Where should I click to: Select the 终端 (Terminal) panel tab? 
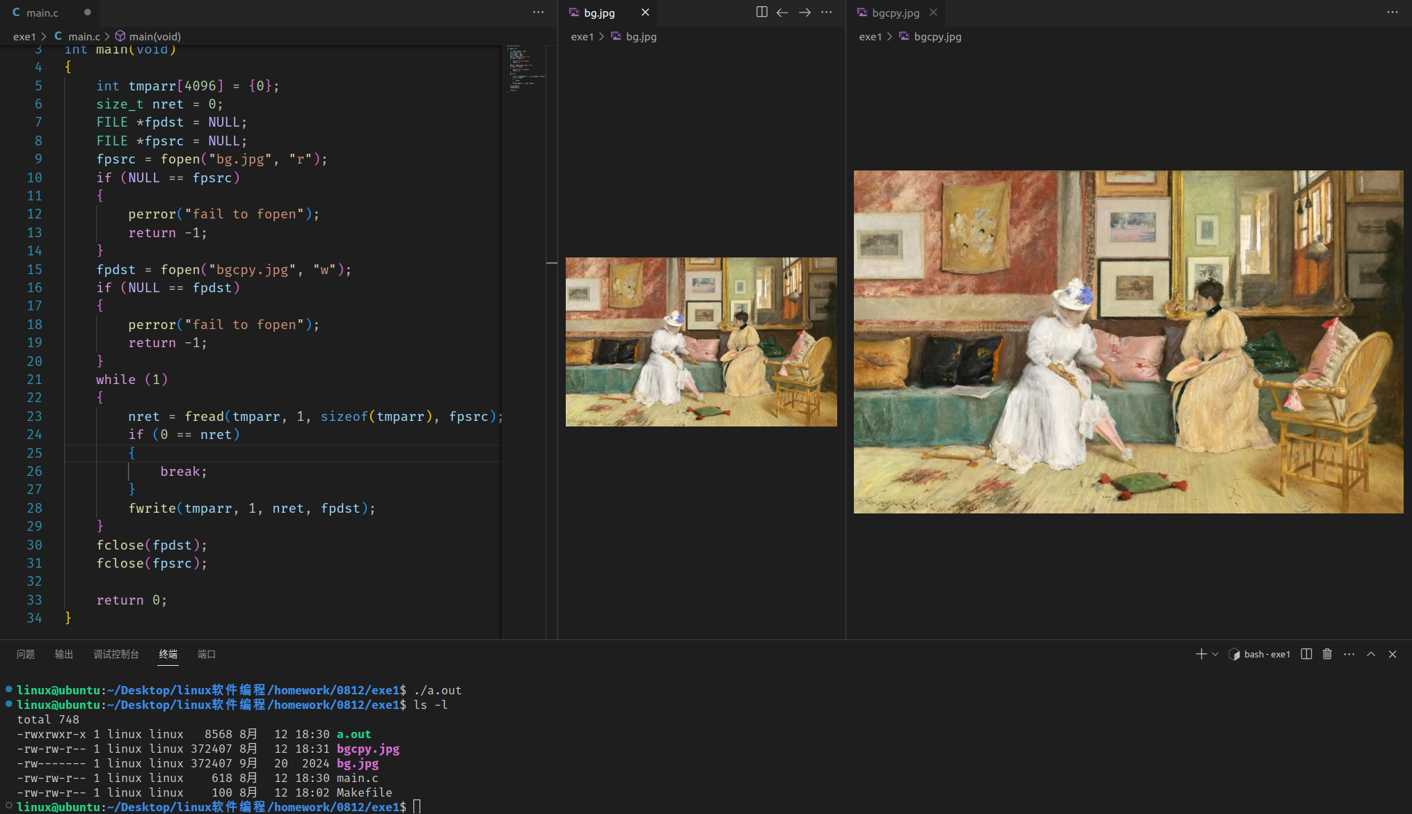(168, 654)
